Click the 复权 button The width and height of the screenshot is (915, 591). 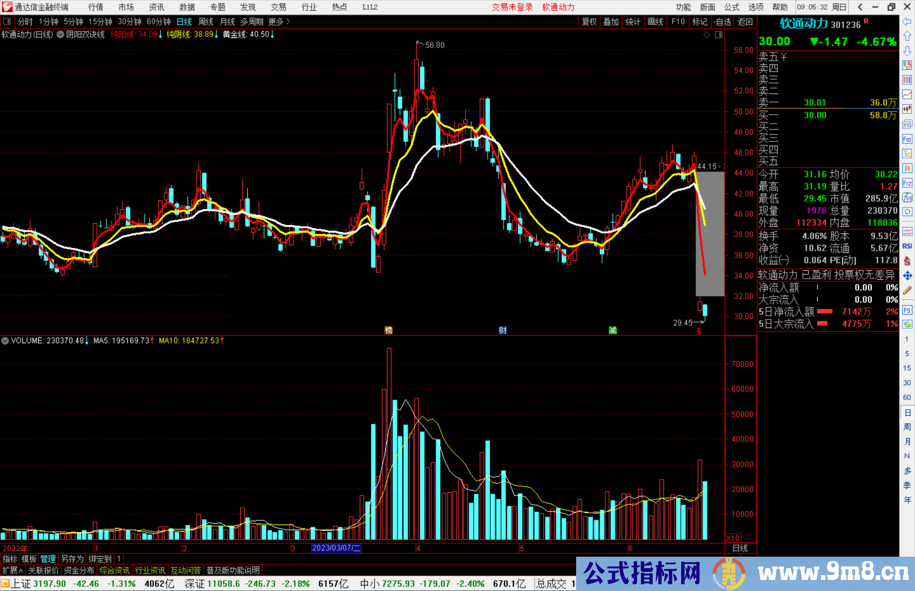pos(589,22)
